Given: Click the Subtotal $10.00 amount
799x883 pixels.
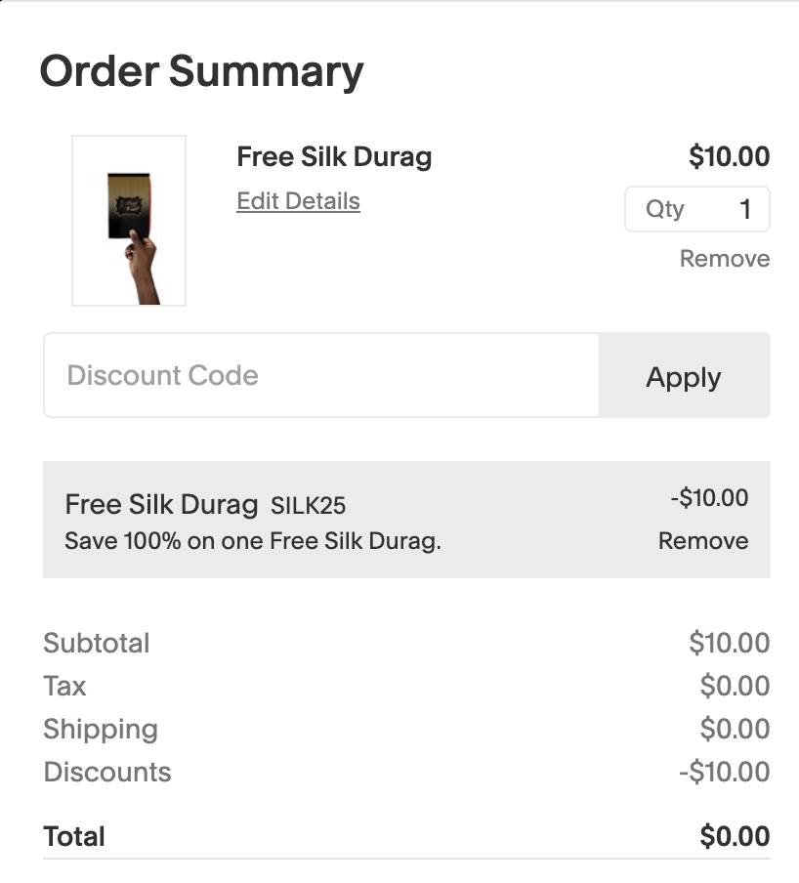Looking at the screenshot, I should [x=729, y=644].
